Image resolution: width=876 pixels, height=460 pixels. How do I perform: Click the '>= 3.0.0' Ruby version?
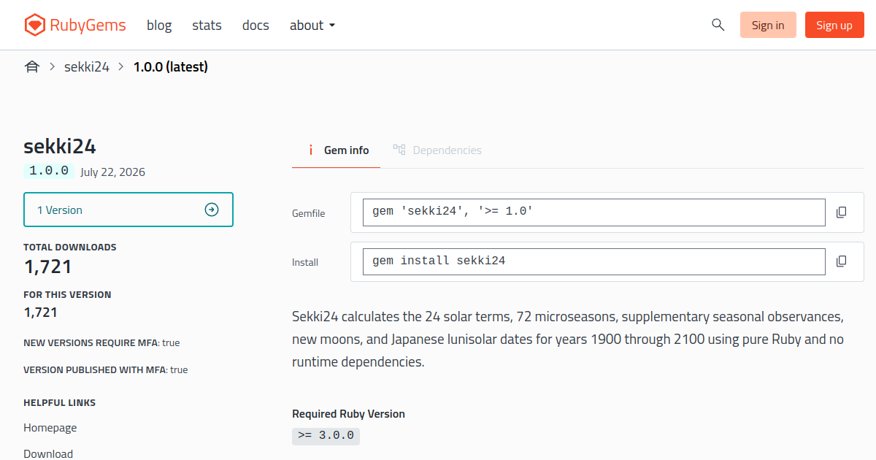[x=326, y=436]
